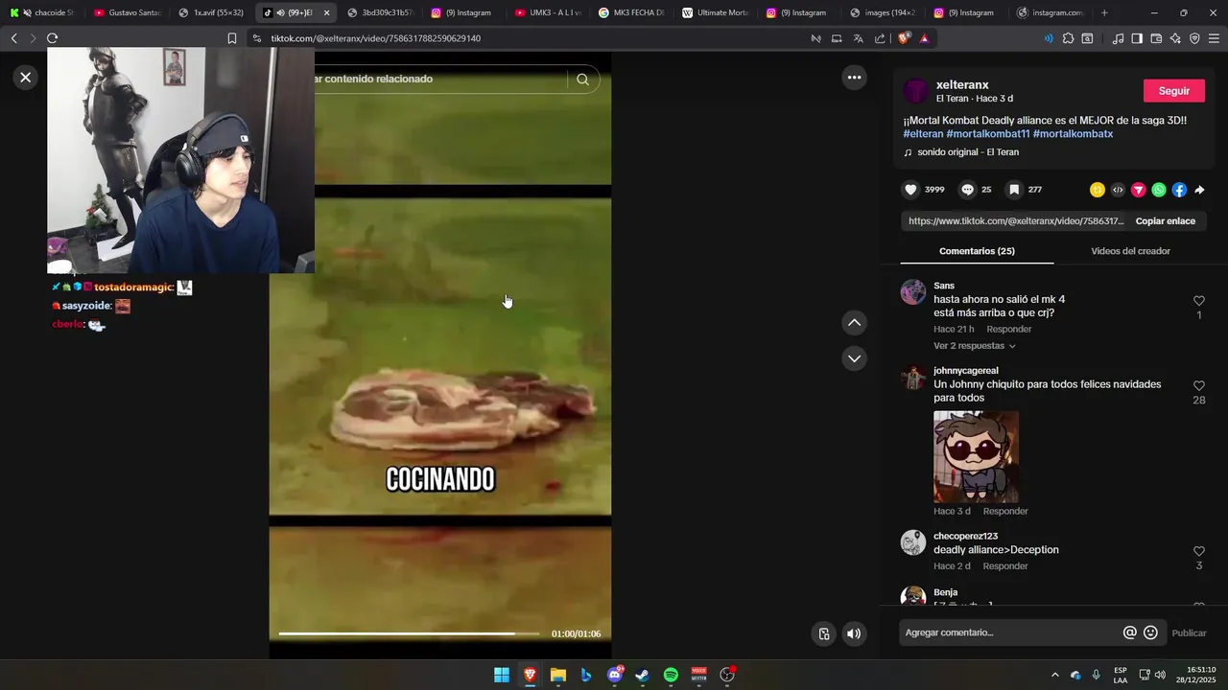The width and height of the screenshot is (1228, 690).
Task: Like johnnycagereal's comment
Action: pos(1198,386)
